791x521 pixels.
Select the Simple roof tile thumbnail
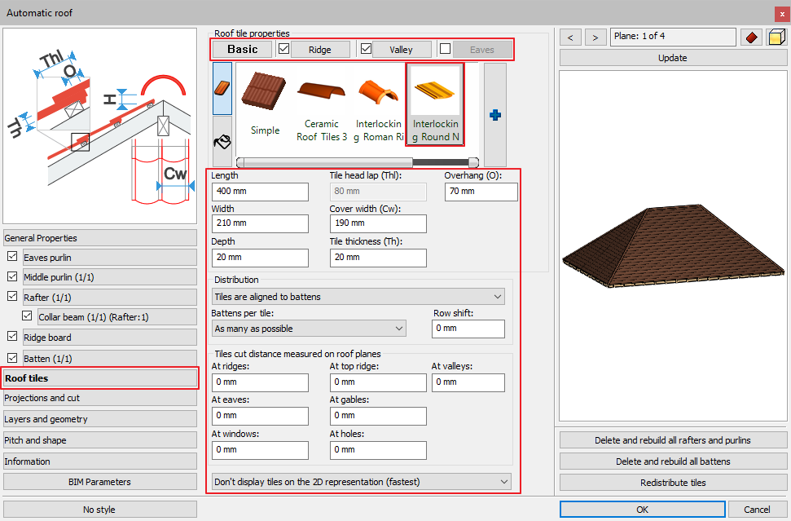265,104
